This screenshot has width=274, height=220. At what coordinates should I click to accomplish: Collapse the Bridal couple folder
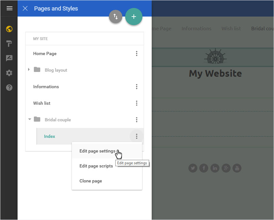(29, 119)
